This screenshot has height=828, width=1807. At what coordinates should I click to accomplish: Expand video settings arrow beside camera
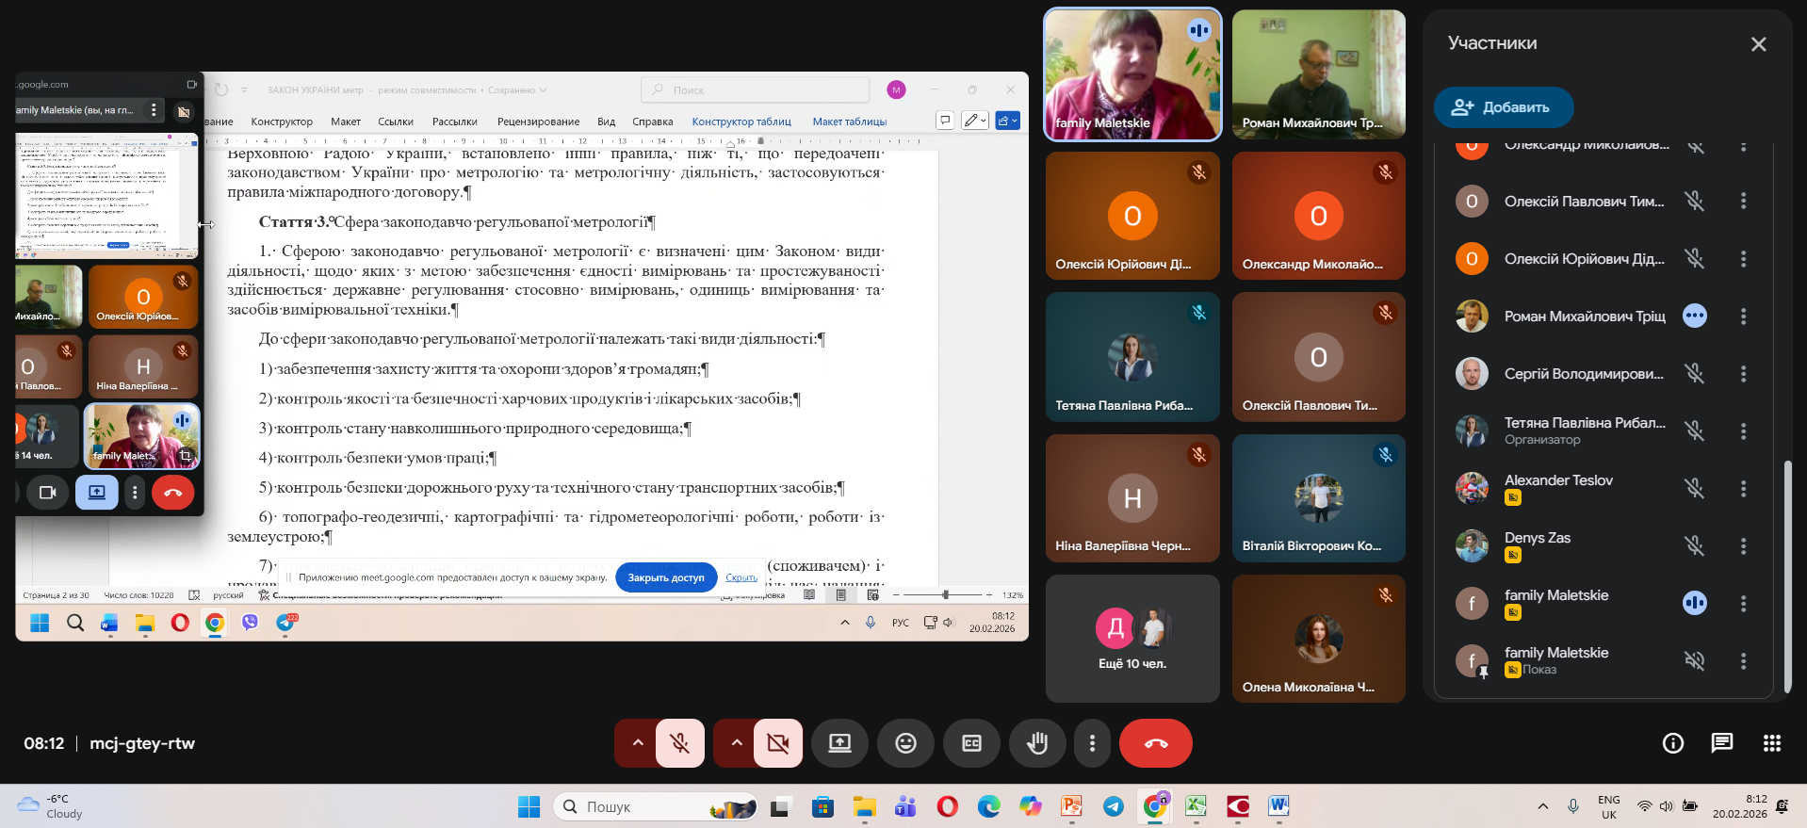click(x=737, y=743)
